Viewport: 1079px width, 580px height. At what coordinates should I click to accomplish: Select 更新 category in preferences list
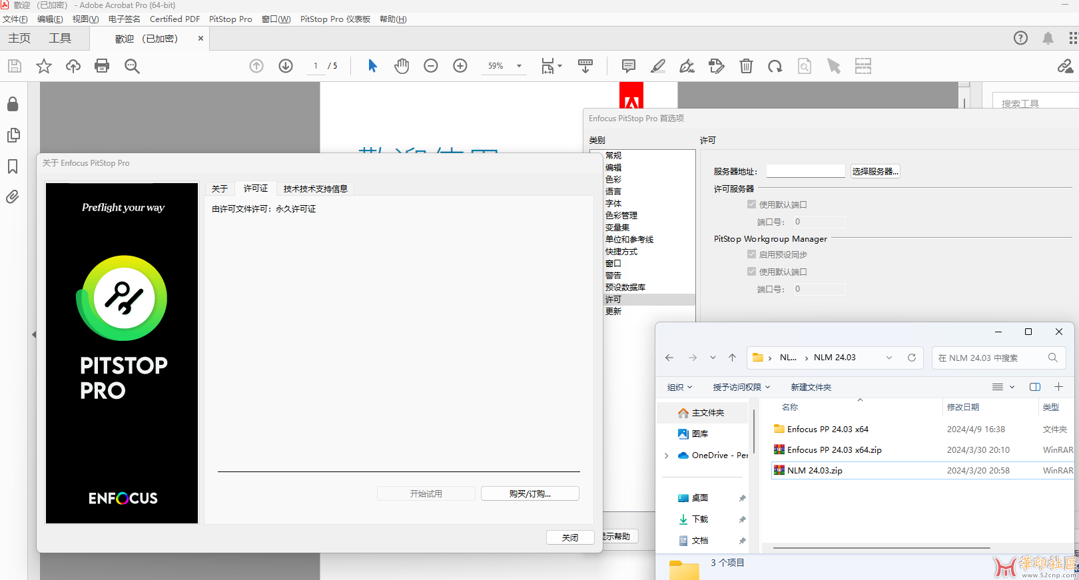tap(613, 312)
